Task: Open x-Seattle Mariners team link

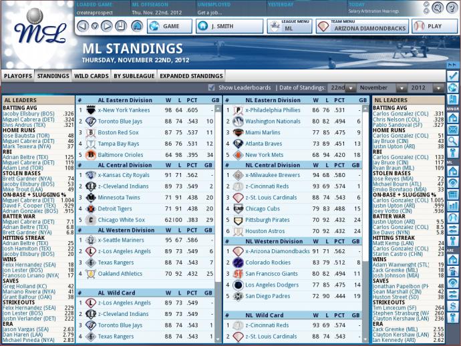Action: pos(121,240)
